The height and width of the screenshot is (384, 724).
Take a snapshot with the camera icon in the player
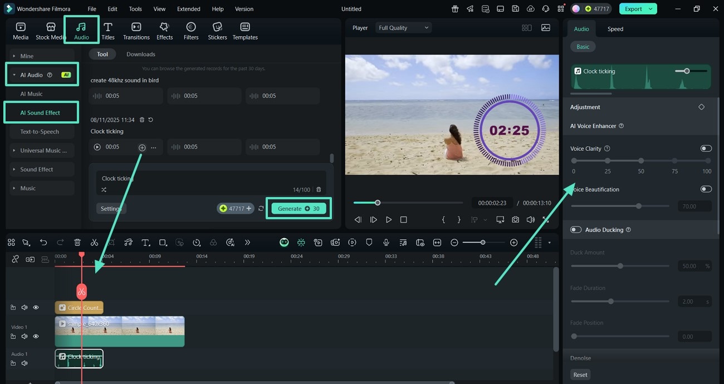tap(516, 220)
